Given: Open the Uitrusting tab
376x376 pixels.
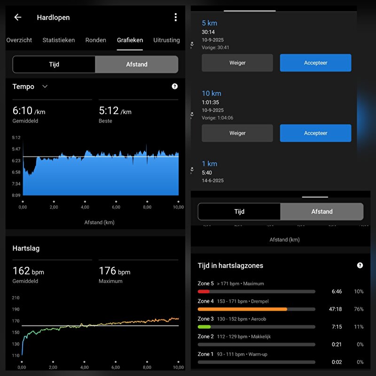Looking at the screenshot, I should (166, 40).
